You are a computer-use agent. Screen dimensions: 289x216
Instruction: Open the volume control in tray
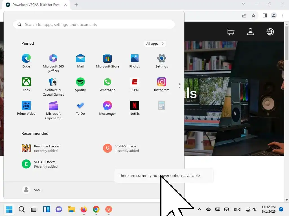pyautogui.click(x=255, y=209)
